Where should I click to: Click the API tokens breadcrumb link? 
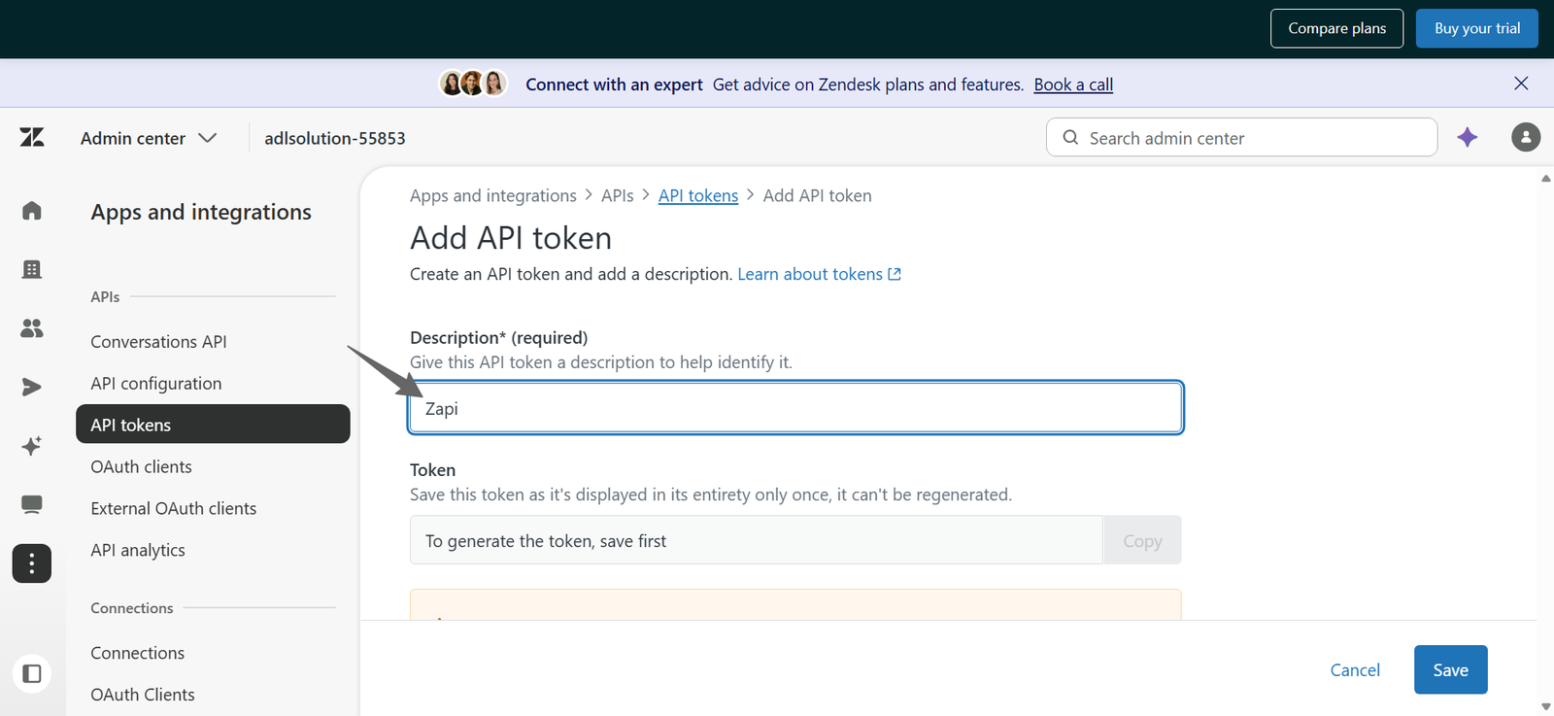click(698, 195)
